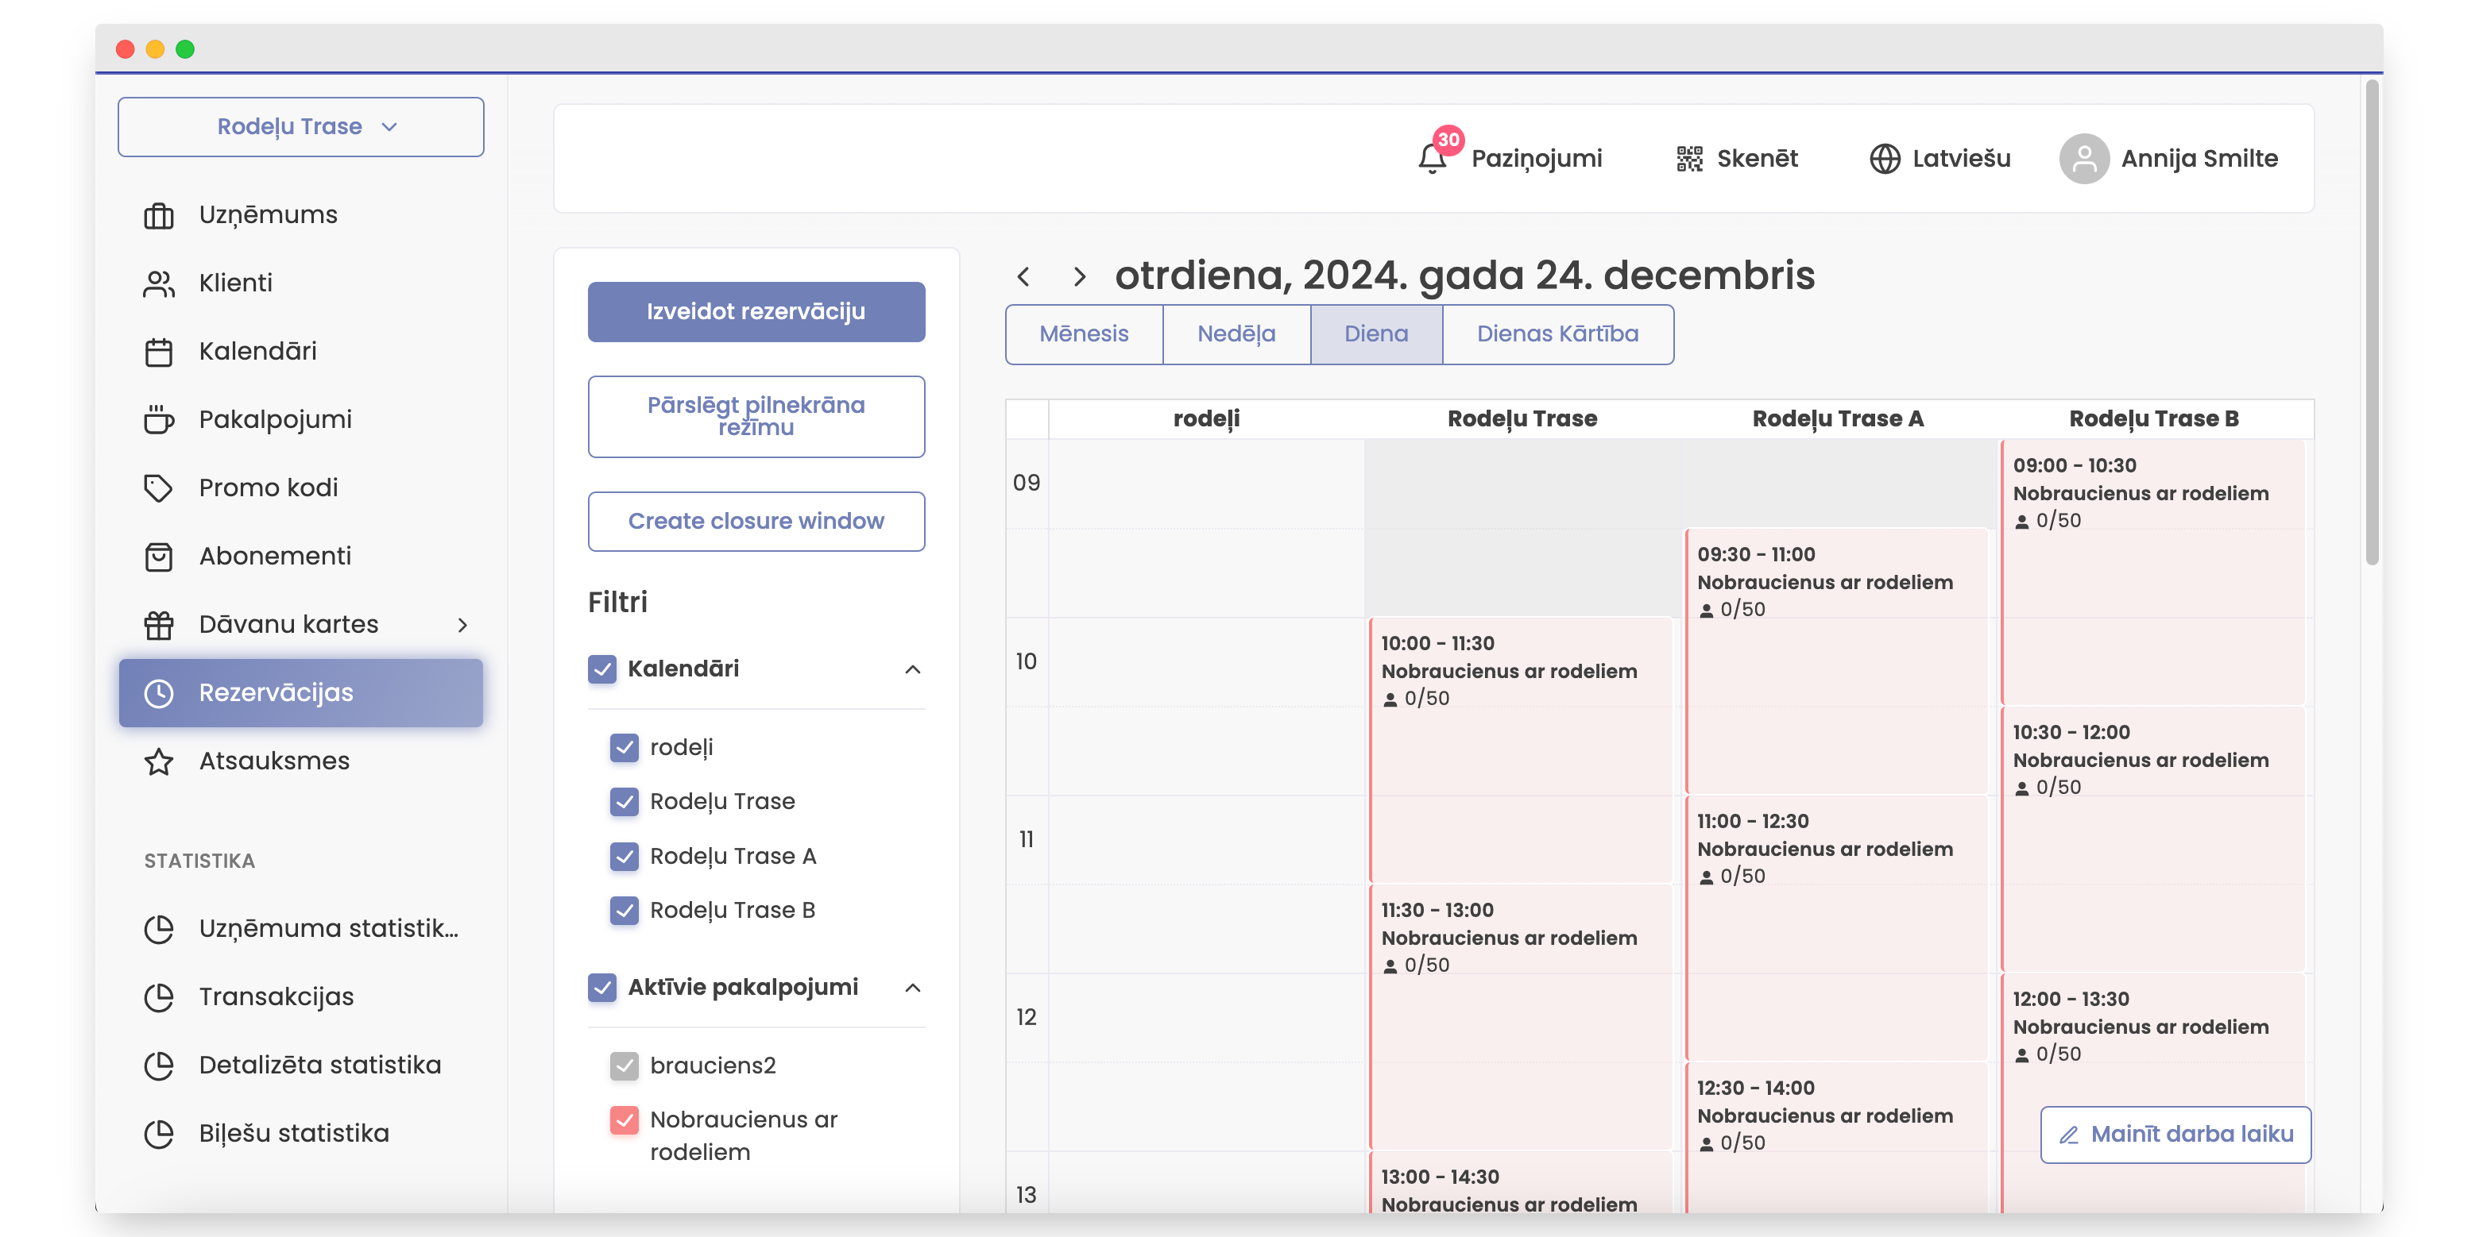
Task: Click Izveidot rezervāciju button
Action: (756, 312)
